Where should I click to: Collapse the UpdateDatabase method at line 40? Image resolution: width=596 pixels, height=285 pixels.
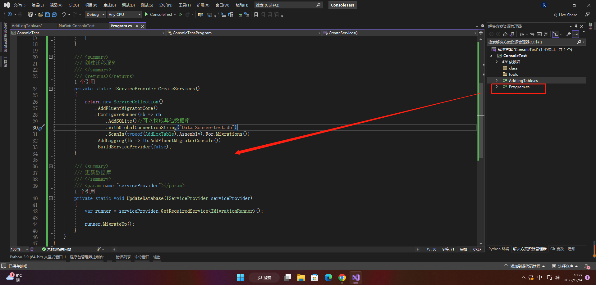[51, 198]
